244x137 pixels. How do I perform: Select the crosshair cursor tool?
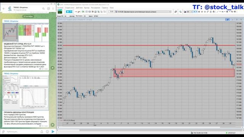pyautogui.click(x=194, y=12)
